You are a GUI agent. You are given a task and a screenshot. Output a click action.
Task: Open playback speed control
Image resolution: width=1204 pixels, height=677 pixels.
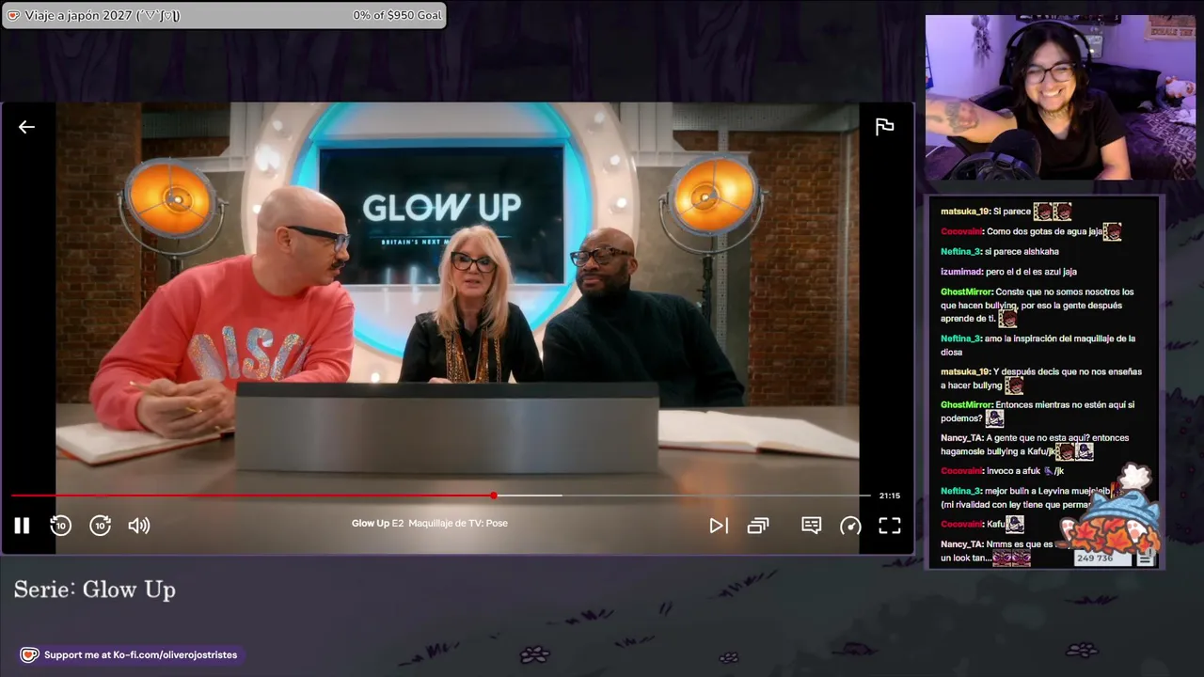click(x=850, y=526)
